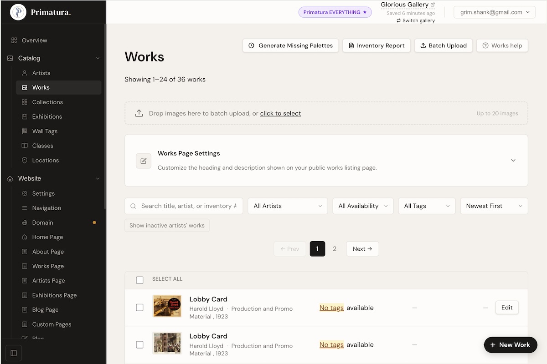The image size is (547, 364).
Task: Click the Primatura EVERYTHING plan badge
Action: (335, 12)
